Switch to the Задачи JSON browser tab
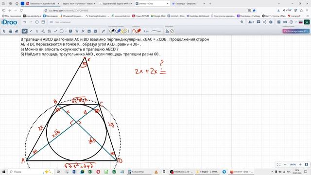Viewport: 311px width, 175px height. (x=79, y=3)
